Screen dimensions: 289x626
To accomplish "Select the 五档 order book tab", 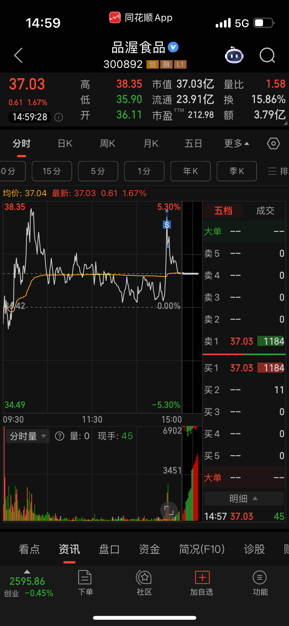I will click(224, 210).
